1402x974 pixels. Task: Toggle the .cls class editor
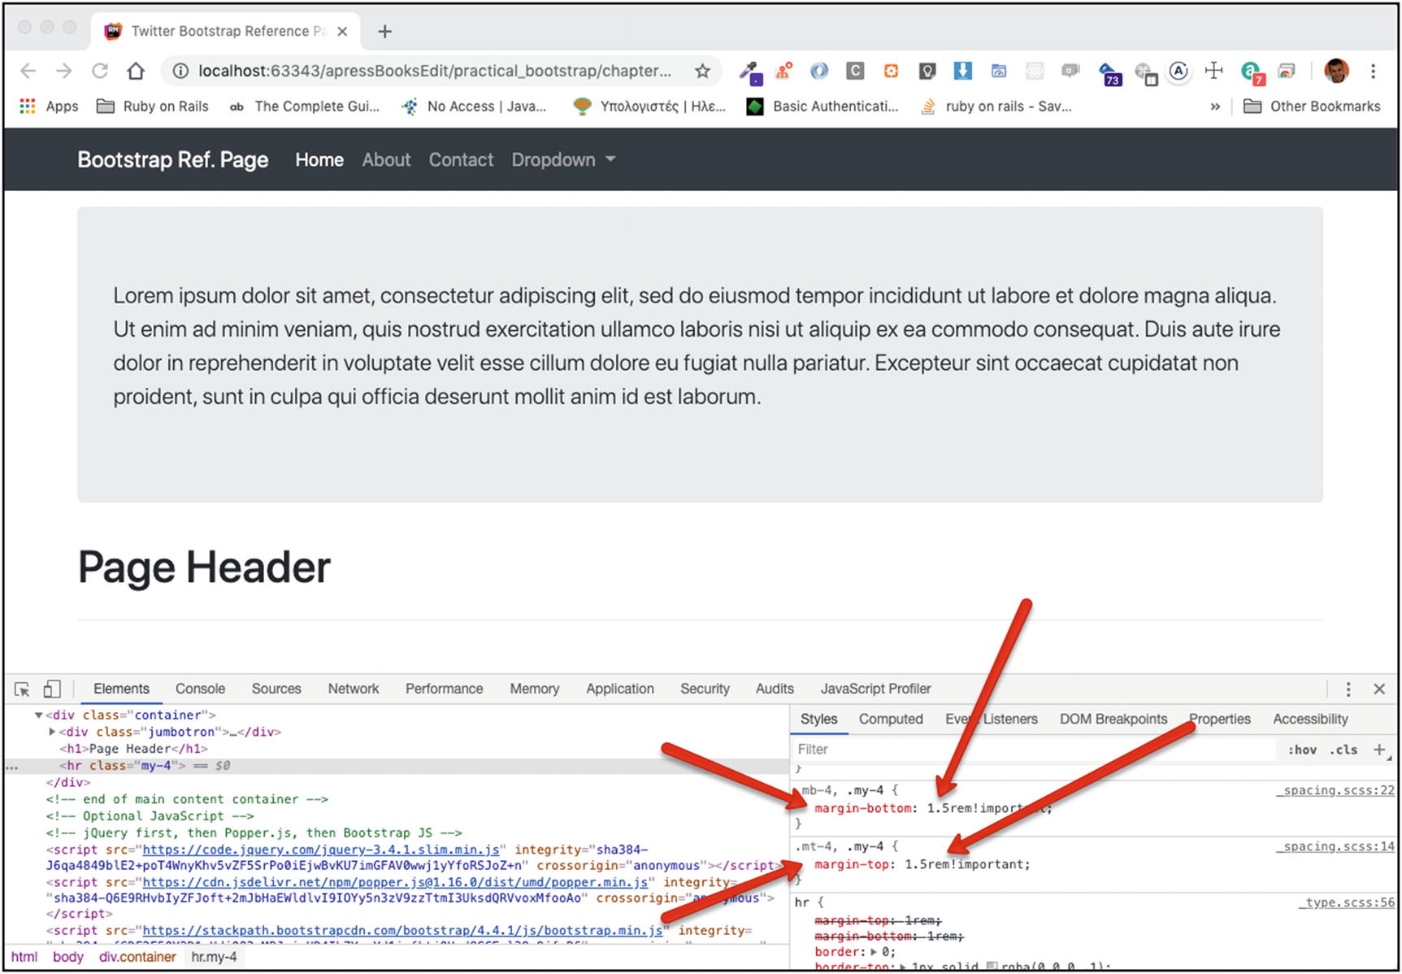tap(1343, 750)
